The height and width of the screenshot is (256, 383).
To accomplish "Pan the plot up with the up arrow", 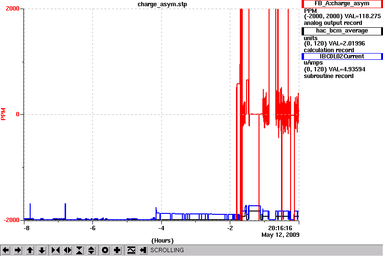I will pyautogui.click(x=30, y=250).
